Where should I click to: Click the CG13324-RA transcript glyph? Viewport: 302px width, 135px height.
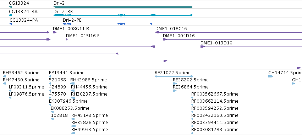click(10, 15)
